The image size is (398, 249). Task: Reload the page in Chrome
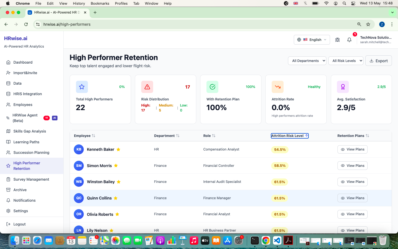pos(26,24)
